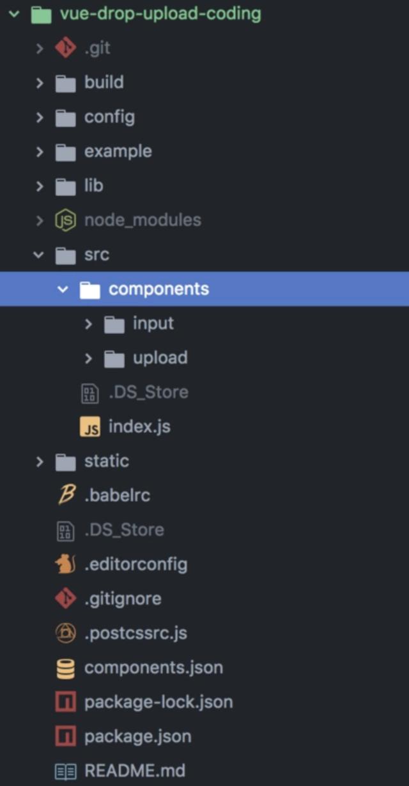
Task: Click the binary file icon of root .DS_Store
Action: point(65,530)
